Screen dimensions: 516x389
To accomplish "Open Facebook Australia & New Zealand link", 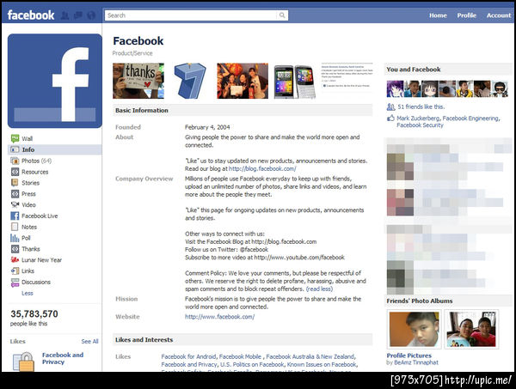I will (x=310, y=357).
